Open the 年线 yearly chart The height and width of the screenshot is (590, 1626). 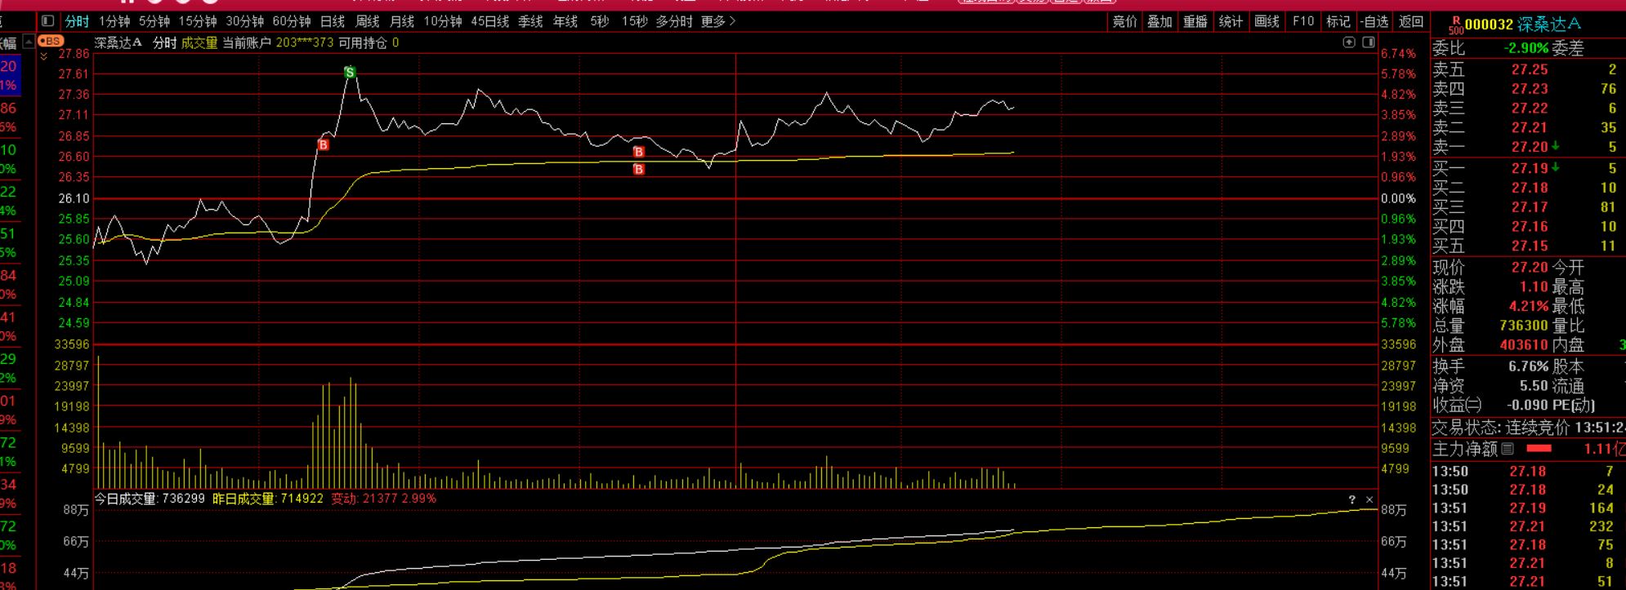[x=565, y=21]
